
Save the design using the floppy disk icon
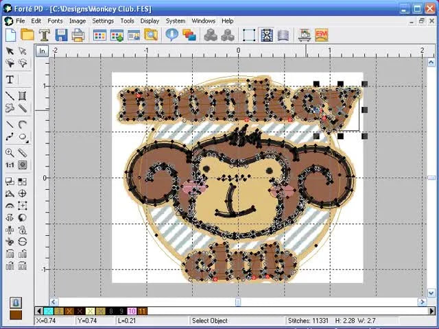coord(61,35)
